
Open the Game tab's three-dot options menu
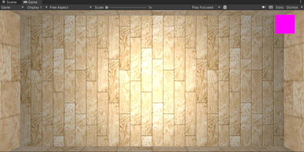(x=301, y=2)
